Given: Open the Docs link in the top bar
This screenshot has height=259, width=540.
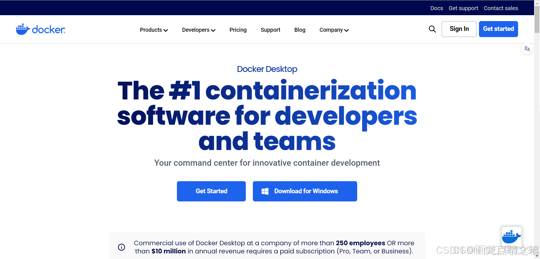Looking at the screenshot, I should tap(436, 8).
